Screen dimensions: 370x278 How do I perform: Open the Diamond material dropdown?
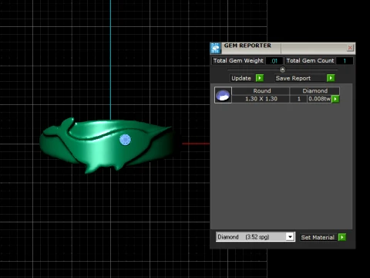click(290, 237)
